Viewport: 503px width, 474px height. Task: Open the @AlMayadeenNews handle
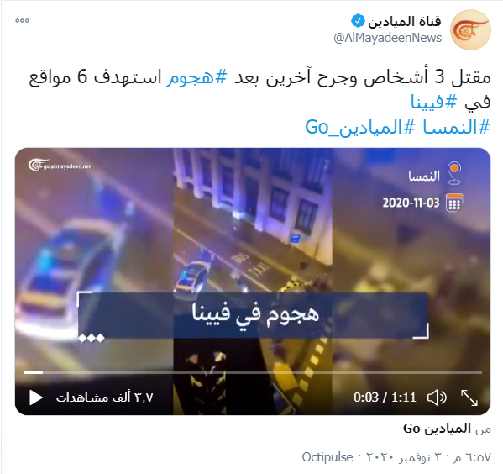click(x=387, y=38)
